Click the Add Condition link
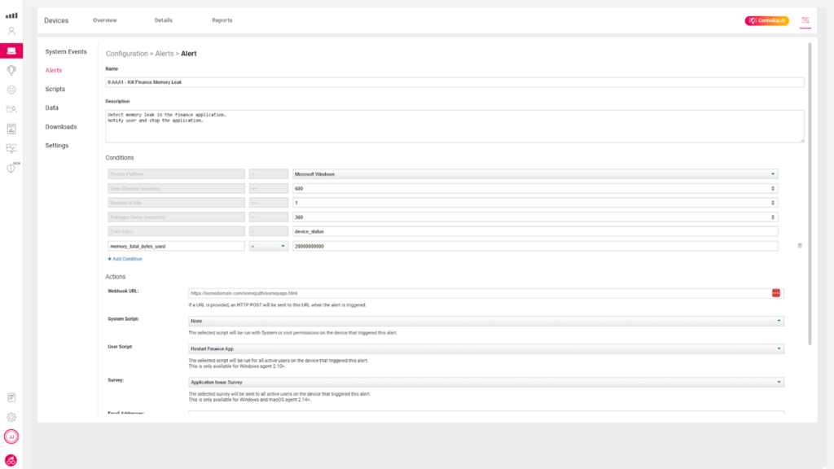 click(125, 258)
